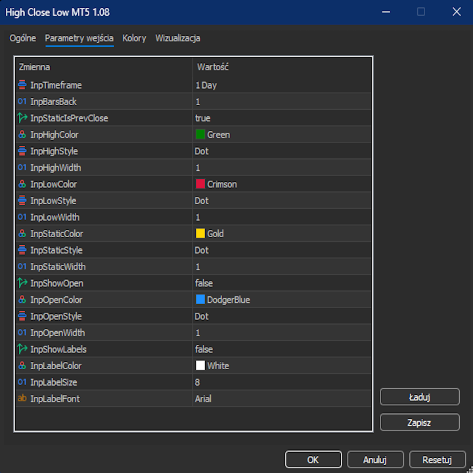Click the Wartość column header
Screen dimensions: 473x473
[x=282, y=67]
